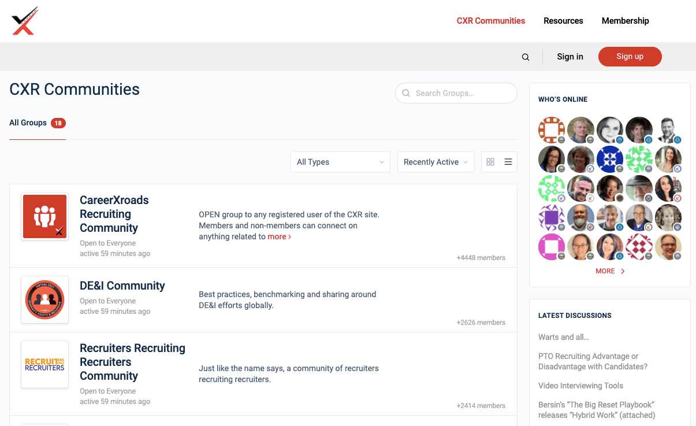Viewport: 696px width, 426px height.
Task: Click the CareerXroads X logo
Action: click(x=24, y=21)
